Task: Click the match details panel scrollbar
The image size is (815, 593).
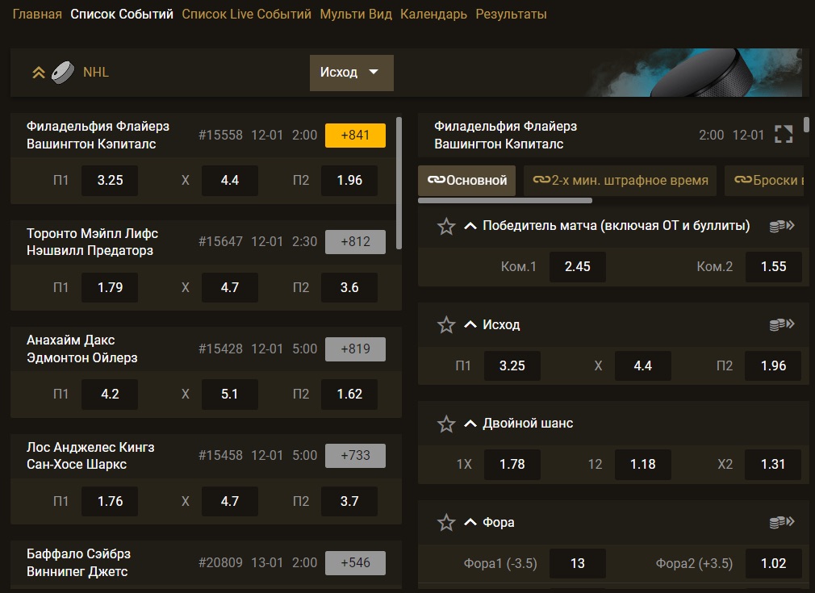Action: click(806, 125)
